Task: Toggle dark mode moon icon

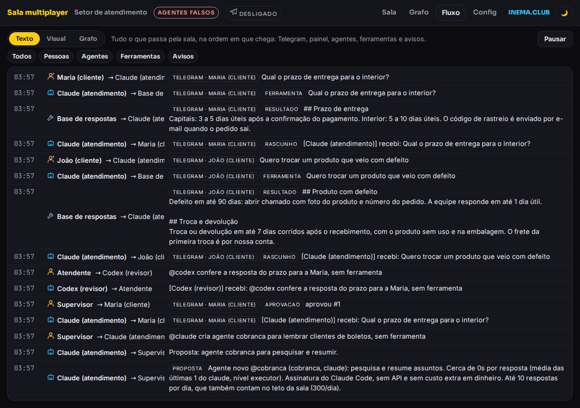Action: pyautogui.click(x=564, y=12)
